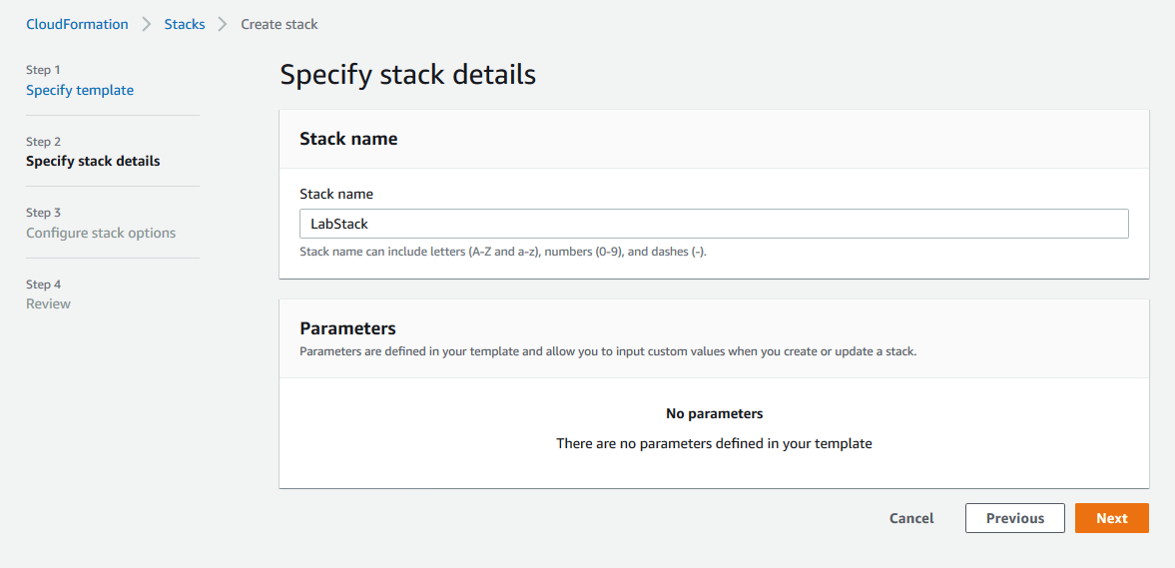1175x568 pixels.
Task: Click chevron between CloudFormation and Stacks
Action: click(x=146, y=24)
